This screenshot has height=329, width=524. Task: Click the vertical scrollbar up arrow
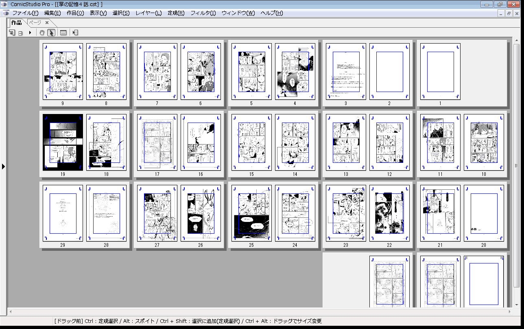click(x=516, y=39)
